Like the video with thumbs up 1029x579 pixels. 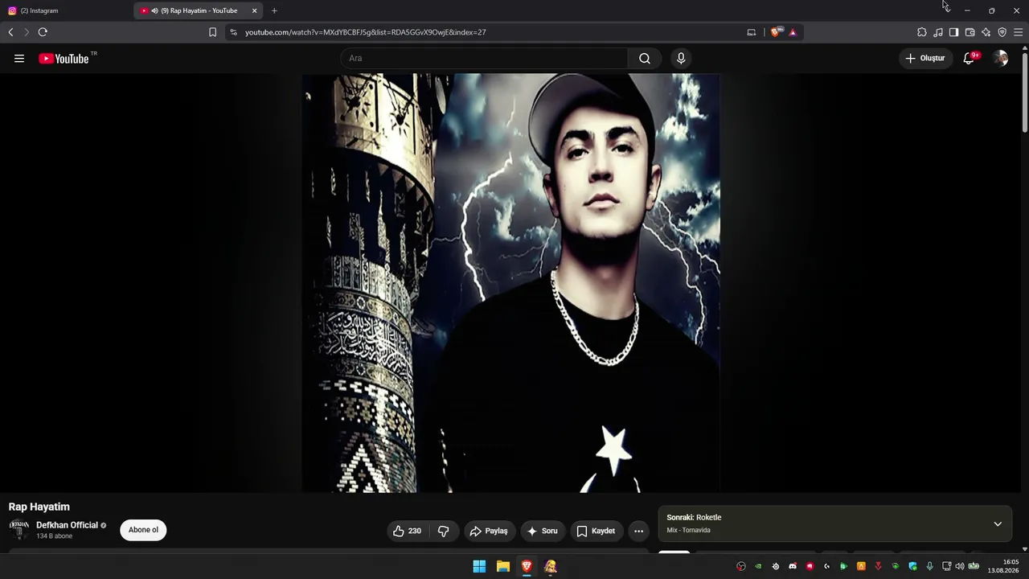pos(407,531)
